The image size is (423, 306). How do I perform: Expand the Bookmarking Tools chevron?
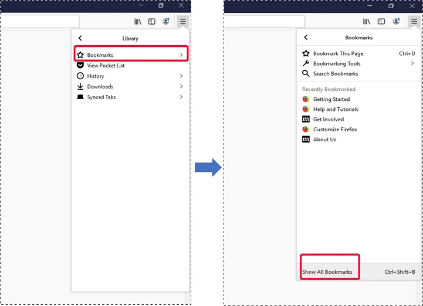412,63
